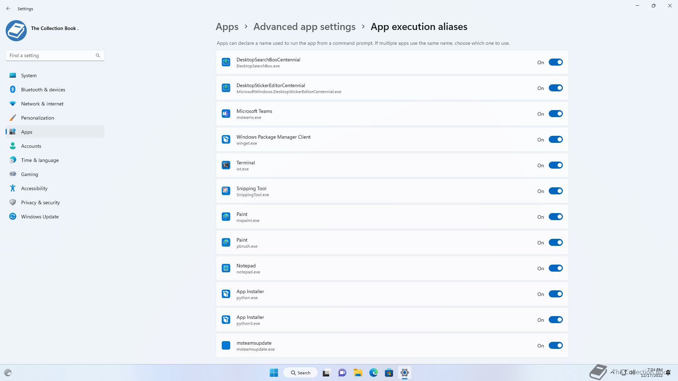Open the widgets icon at taskbar left

click(x=8, y=373)
